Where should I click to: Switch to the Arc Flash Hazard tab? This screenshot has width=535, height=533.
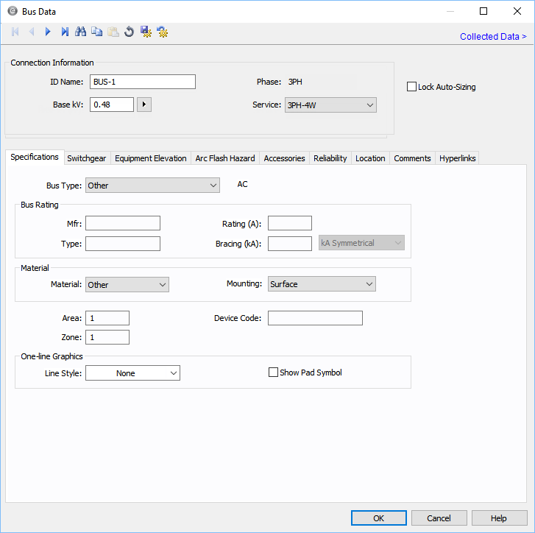coord(225,158)
